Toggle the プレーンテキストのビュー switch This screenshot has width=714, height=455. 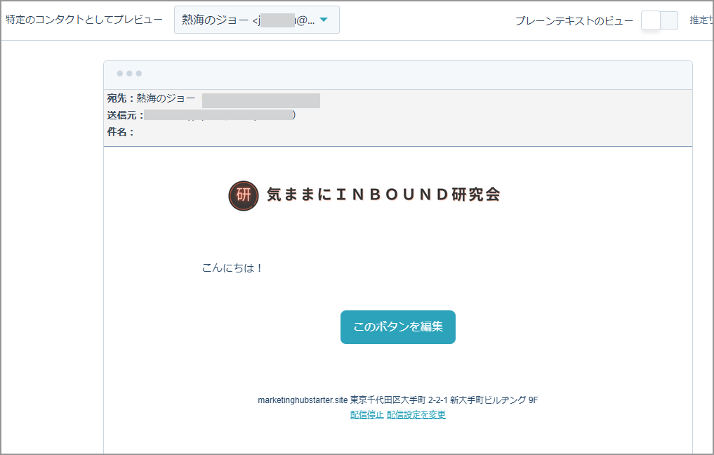[x=659, y=20]
